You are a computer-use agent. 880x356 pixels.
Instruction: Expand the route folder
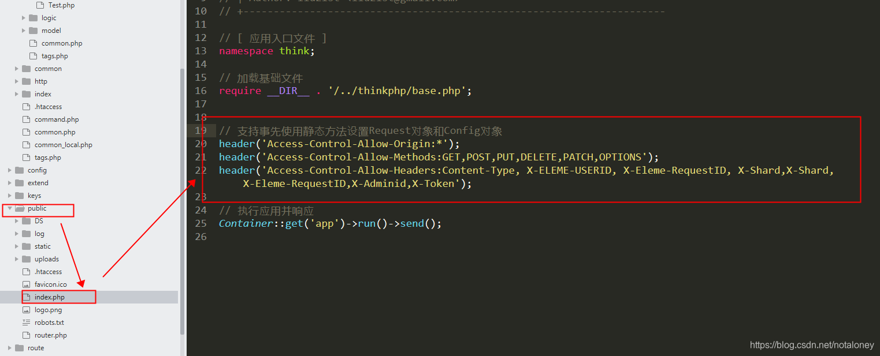coord(10,347)
